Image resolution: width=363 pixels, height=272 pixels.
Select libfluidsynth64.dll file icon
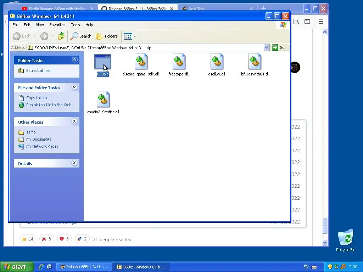click(x=255, y=62)
